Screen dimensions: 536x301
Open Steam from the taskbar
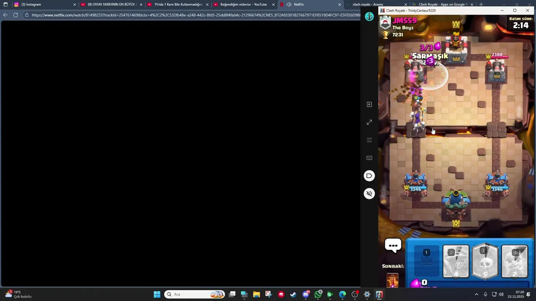pyautogui.click(x=293, y=294)
